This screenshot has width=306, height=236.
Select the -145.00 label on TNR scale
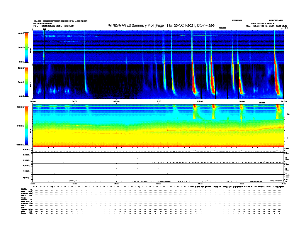tap(20, 126)
